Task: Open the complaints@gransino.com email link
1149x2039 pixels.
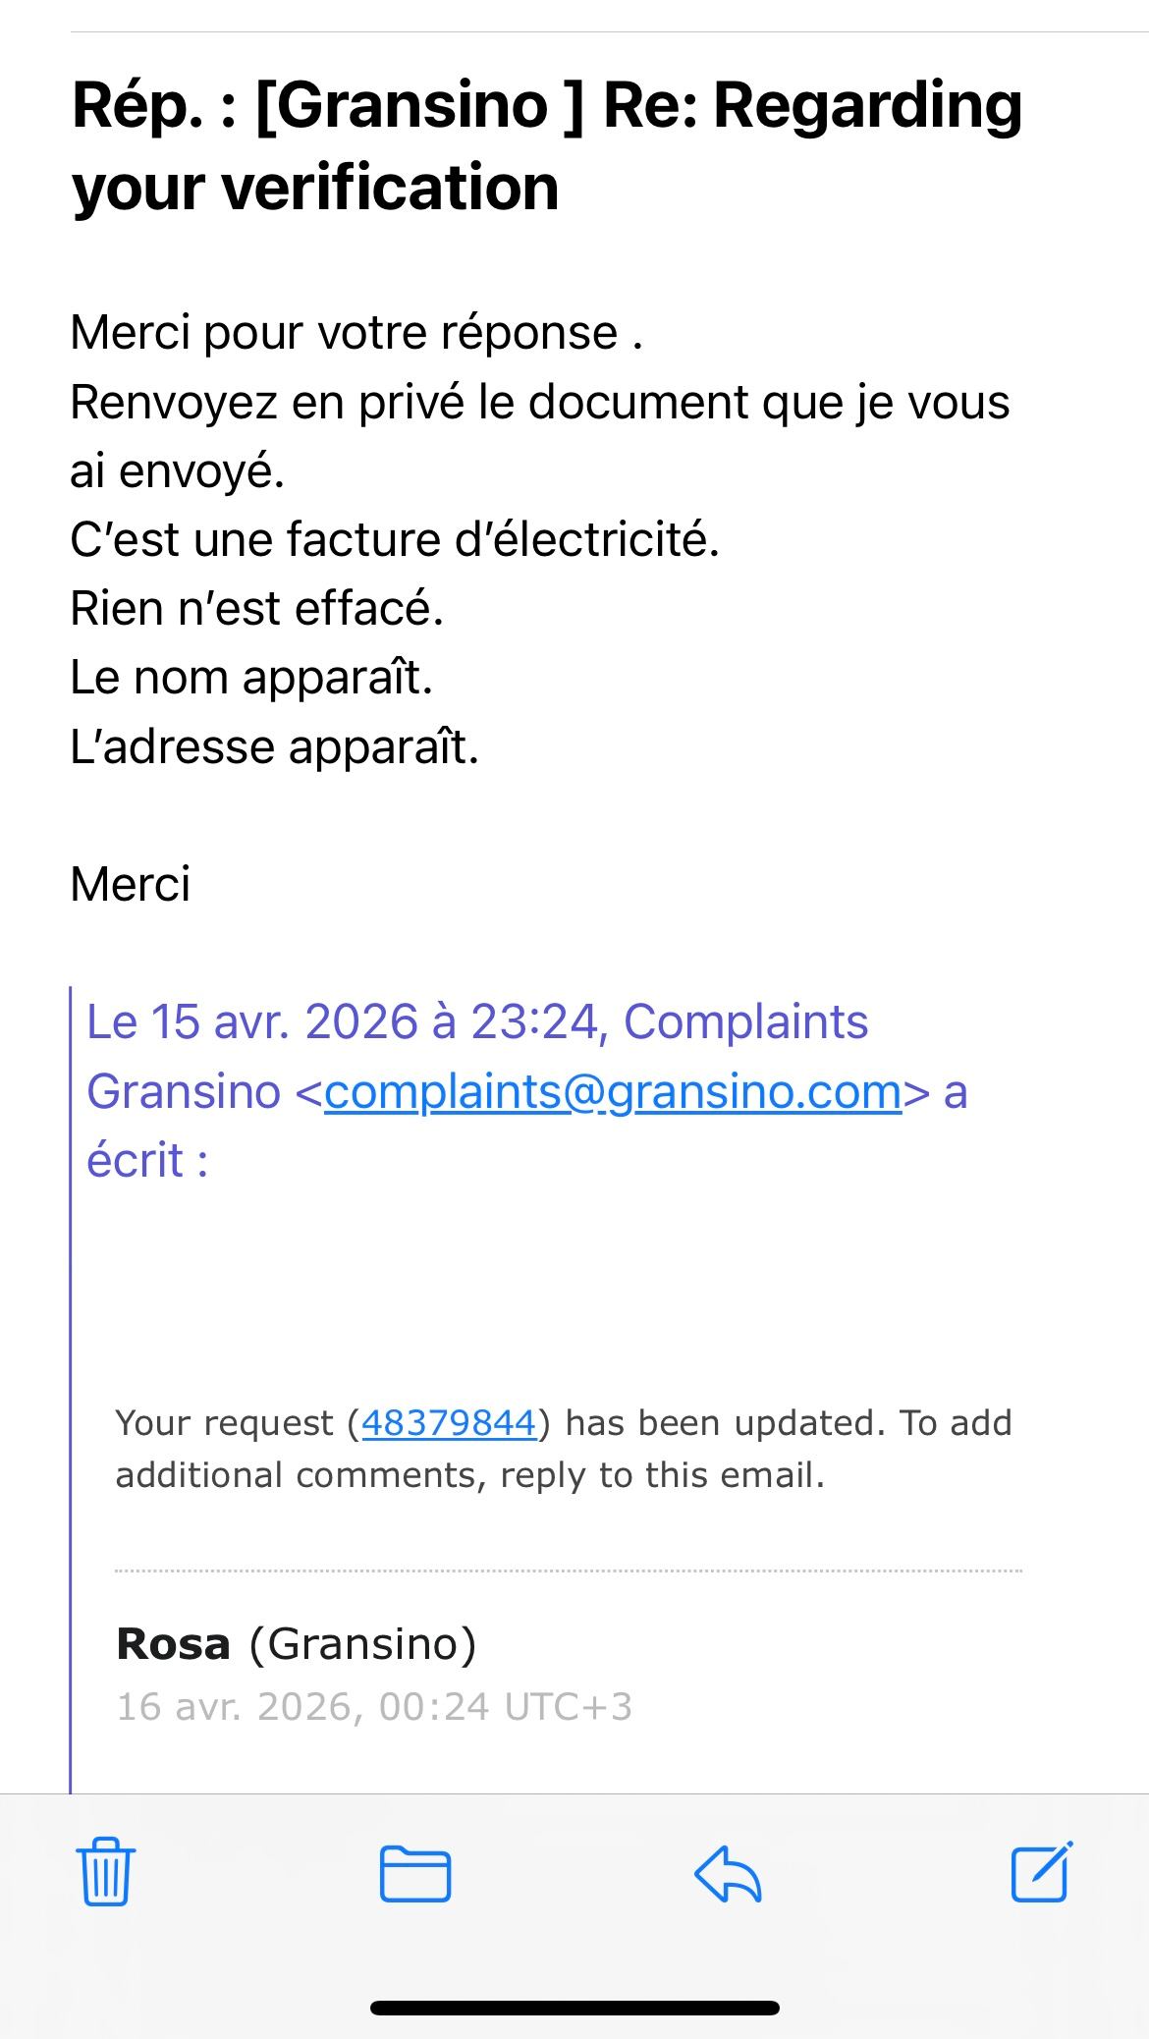Action: click(x=612, y=1091)
